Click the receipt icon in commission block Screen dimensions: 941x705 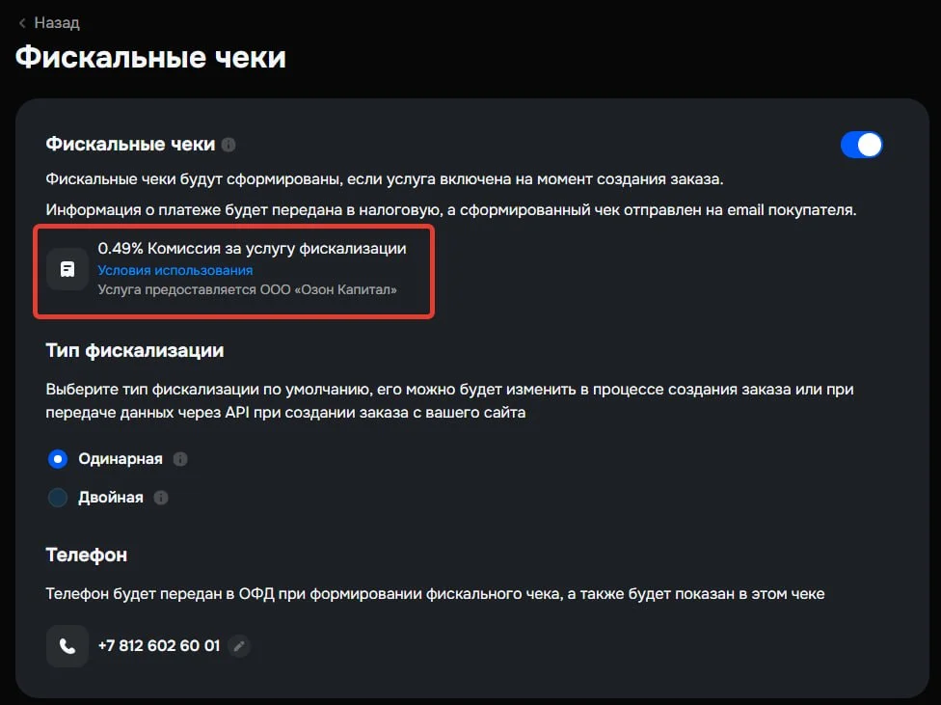67,269
